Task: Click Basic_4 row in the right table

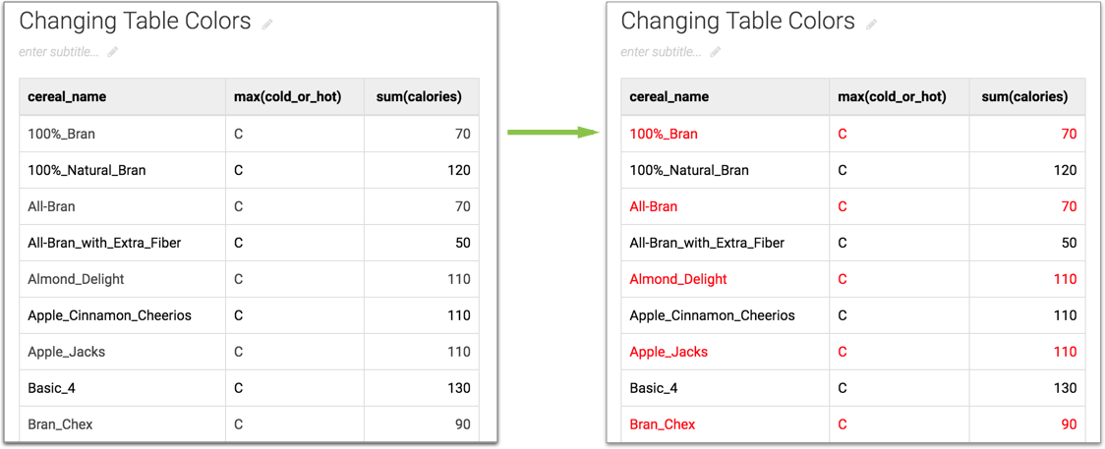Action: click(654, 388)
